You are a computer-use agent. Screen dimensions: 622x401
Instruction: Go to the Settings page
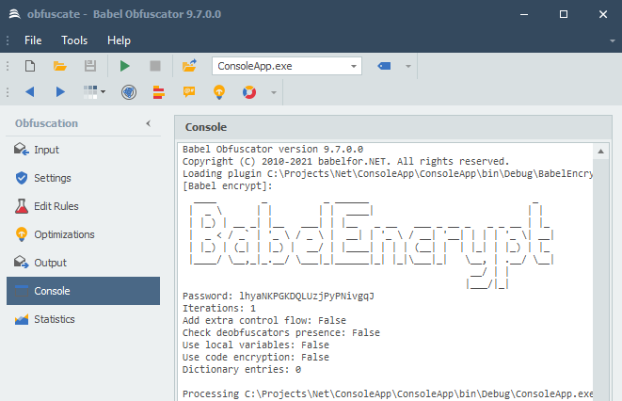84,178
